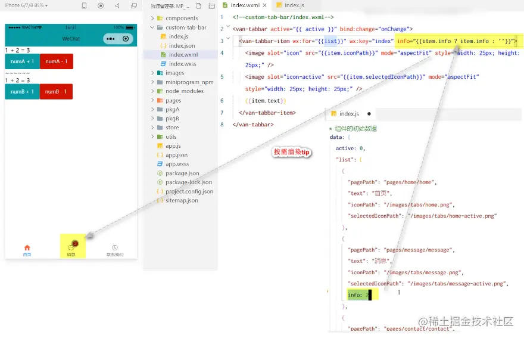Viewport: 524px width, 338px height.
Task: Click line number 4 in the gutter
Action: pyautogui.click(x=222, y=53)
